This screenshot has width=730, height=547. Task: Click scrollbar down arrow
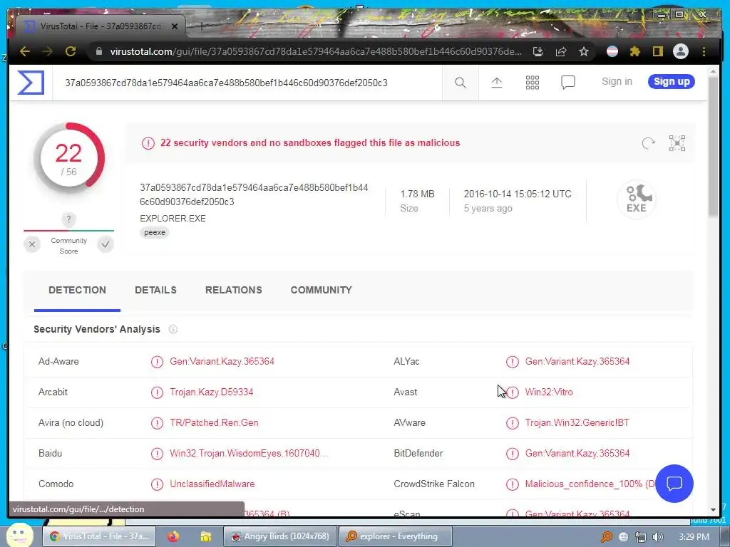[x=713, y=510]
